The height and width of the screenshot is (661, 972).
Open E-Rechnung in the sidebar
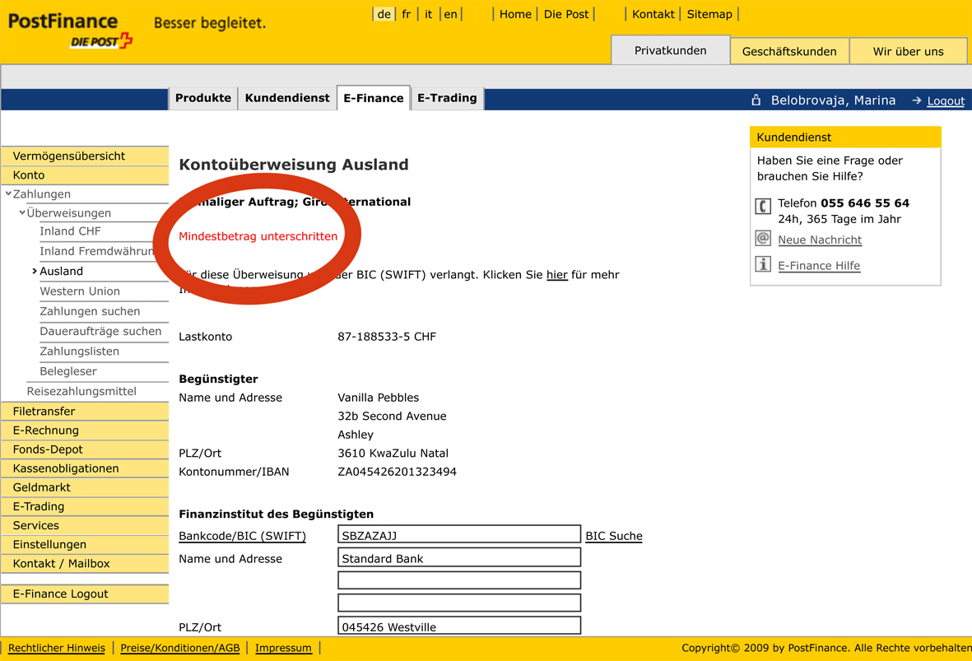point(85,431)
